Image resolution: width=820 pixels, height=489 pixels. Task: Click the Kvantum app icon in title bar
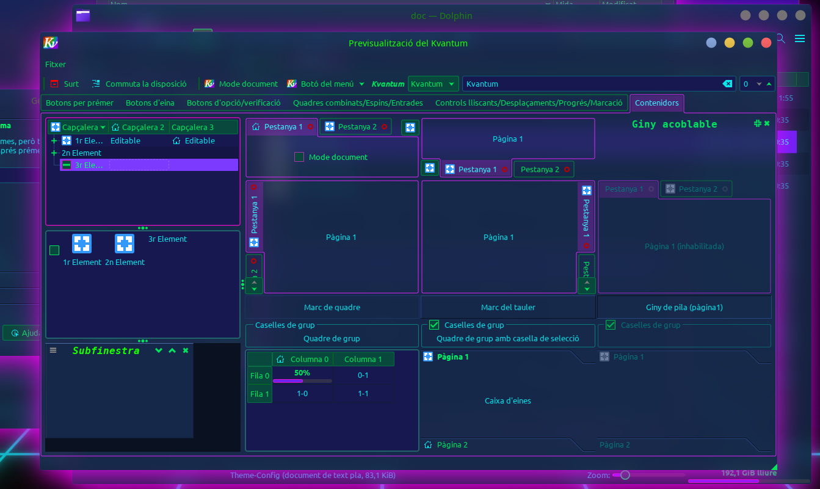coord(50,43)
